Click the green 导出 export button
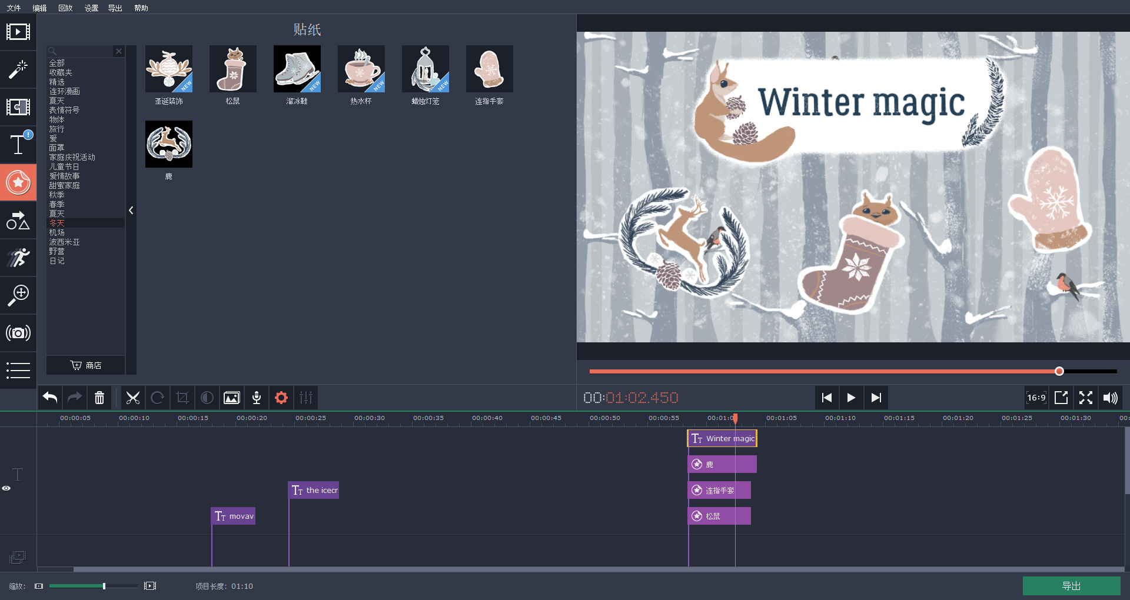This screenshot has width=1130, height=600. coord(1071,586)
